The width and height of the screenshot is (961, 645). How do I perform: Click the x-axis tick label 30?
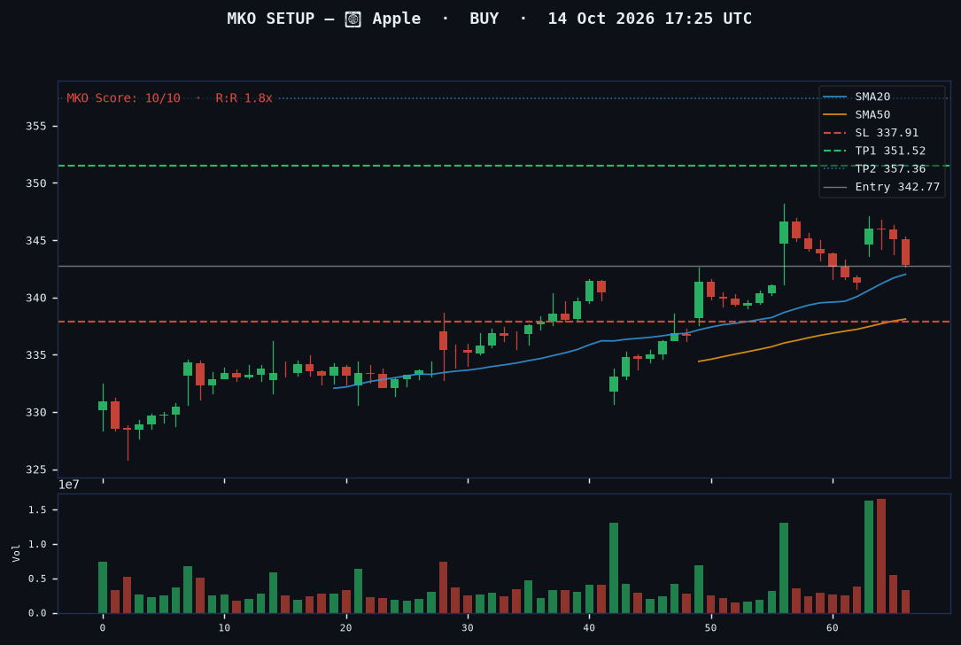coord(468,628)
